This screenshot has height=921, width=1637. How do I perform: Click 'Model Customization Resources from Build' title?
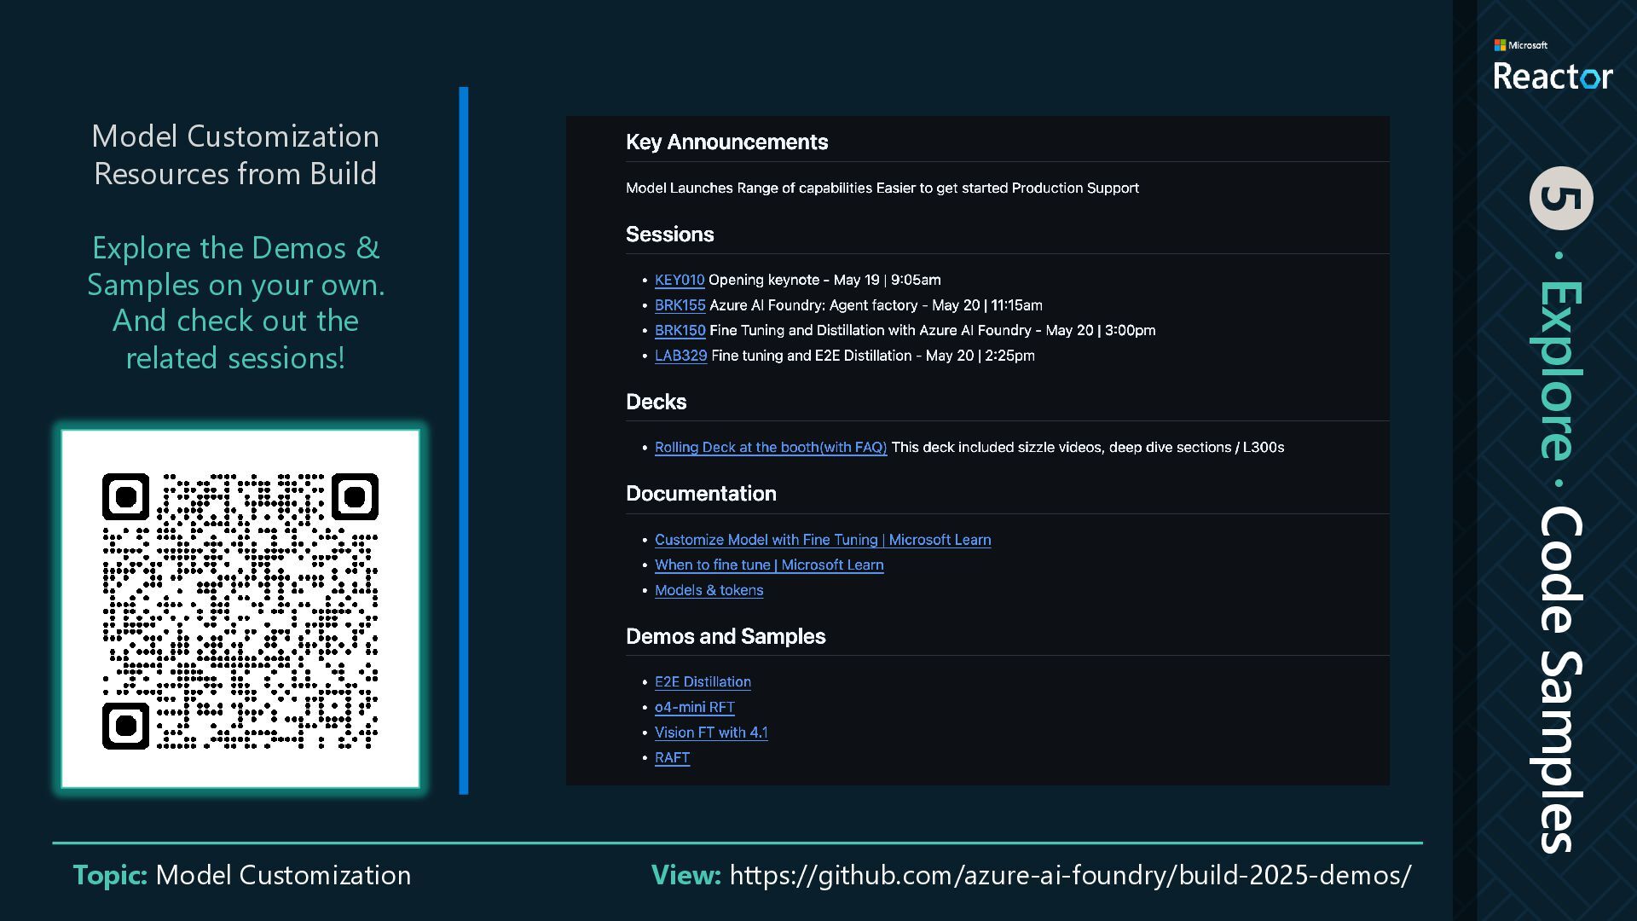tap(235, 155)
